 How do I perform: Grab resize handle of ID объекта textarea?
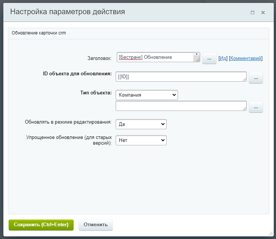[x=244, y=79]
